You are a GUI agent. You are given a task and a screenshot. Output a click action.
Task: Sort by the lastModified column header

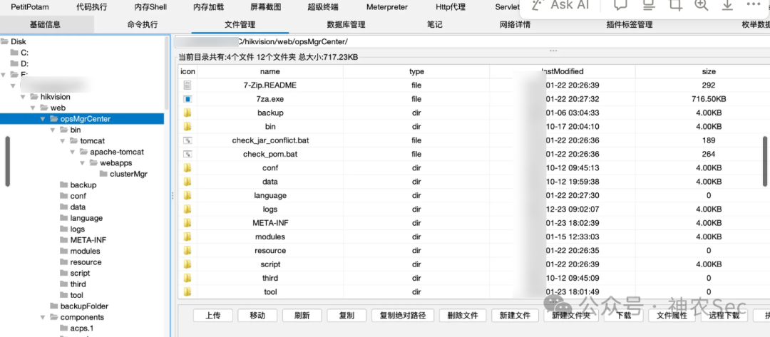coord(563,71)
